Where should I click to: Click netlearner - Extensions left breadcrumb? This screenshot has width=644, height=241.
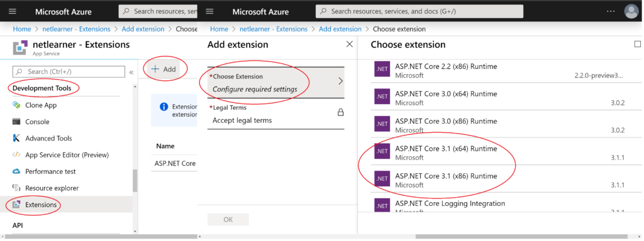point(76,29)
